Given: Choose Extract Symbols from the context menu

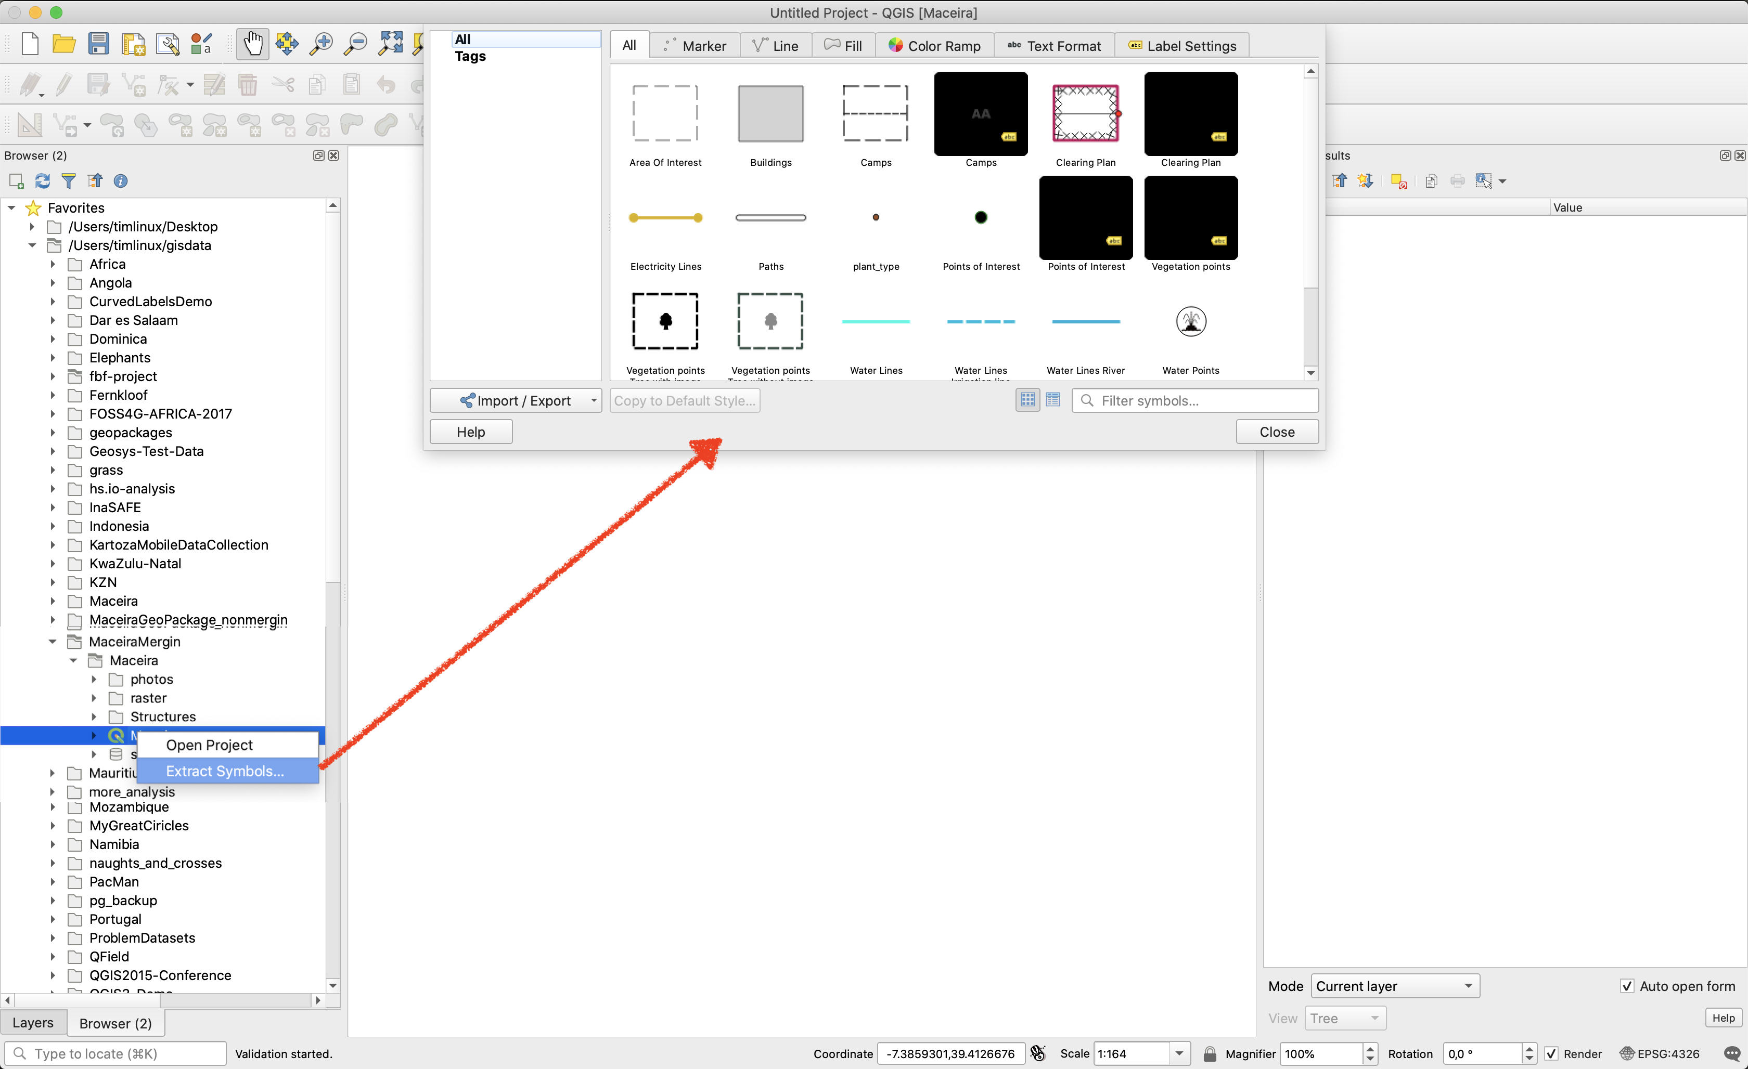Looking at the screenshot, I should [x=225, y=771].
